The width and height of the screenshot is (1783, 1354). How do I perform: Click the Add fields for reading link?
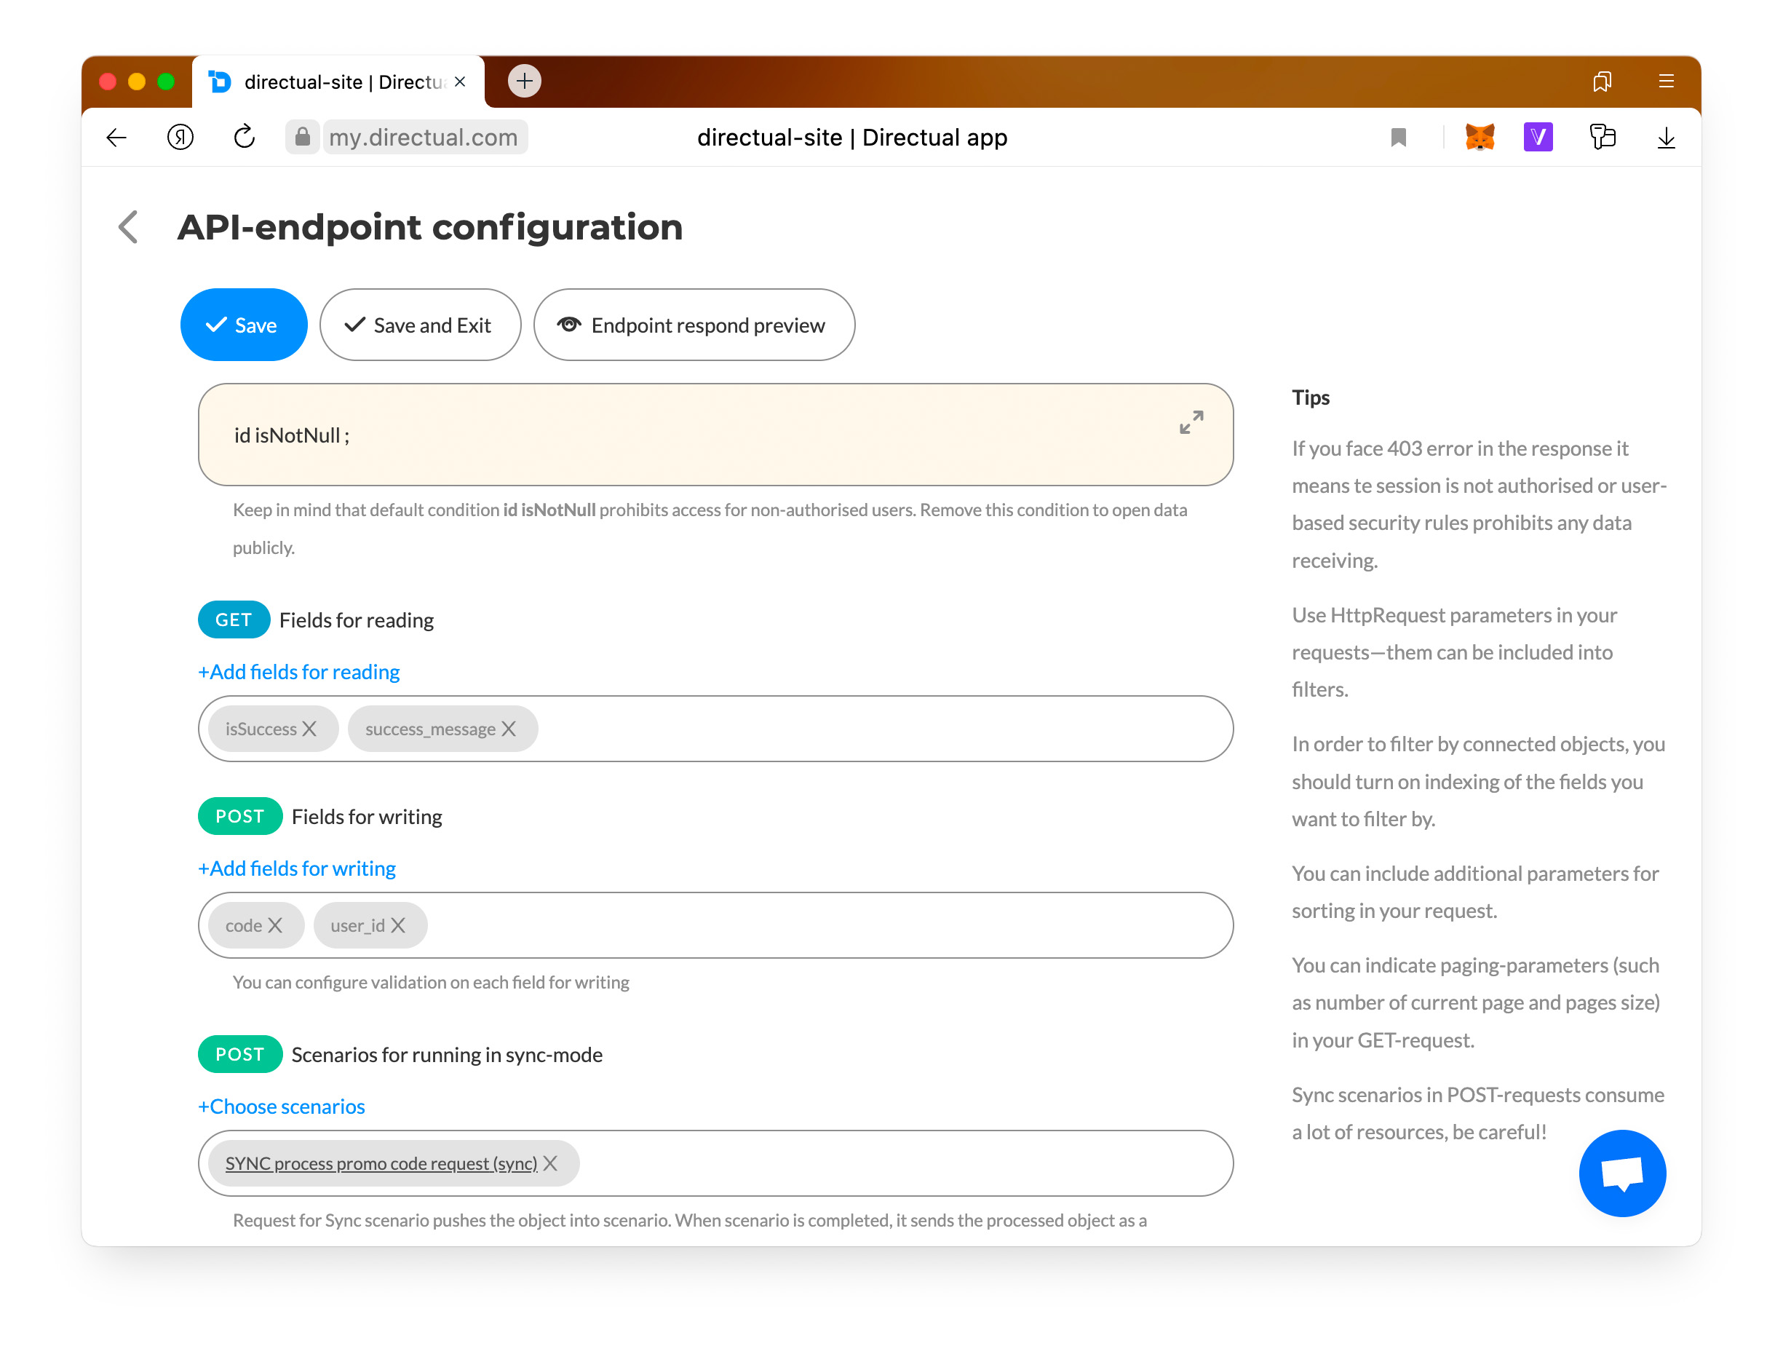299,672
